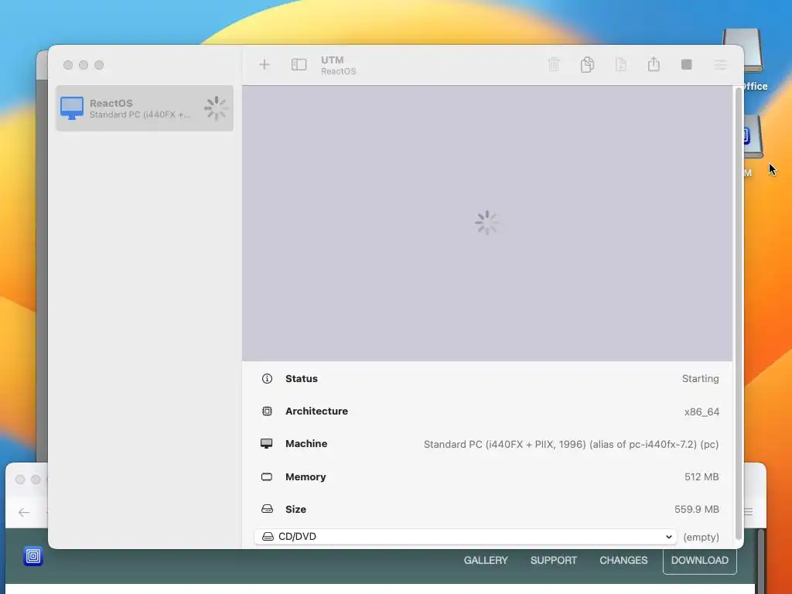Click the Architecture chip icon
792x594 pixels.
pyautogui.click(x=267, y=411)
